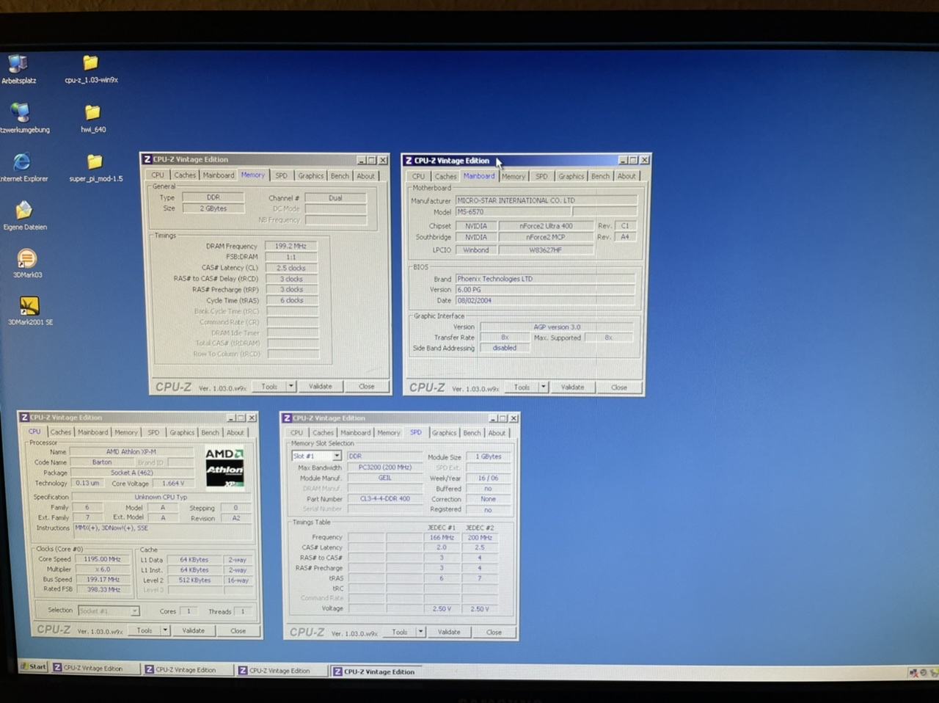Click the Z title icon of the Mainboard window

click(x=409, y=161)
